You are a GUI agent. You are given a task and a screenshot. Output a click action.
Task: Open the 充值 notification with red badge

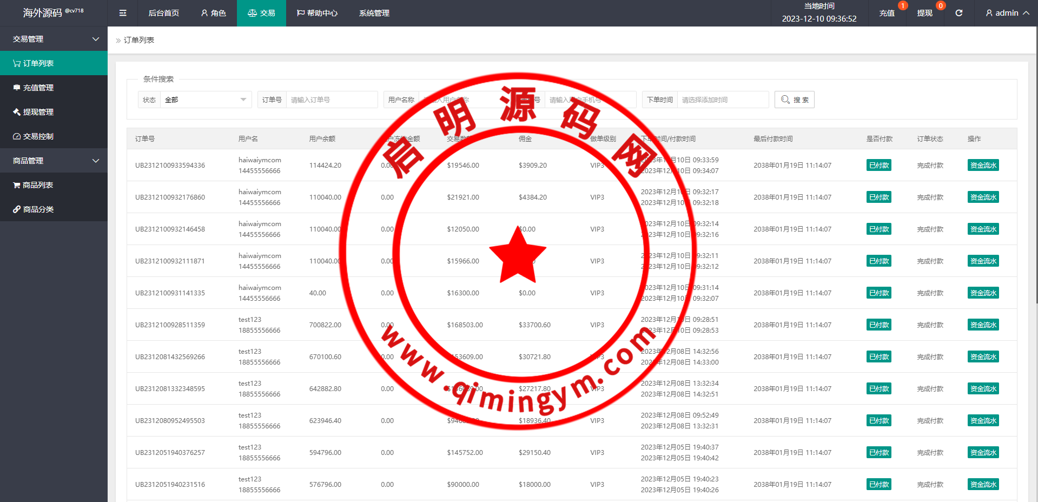[887, 13]
